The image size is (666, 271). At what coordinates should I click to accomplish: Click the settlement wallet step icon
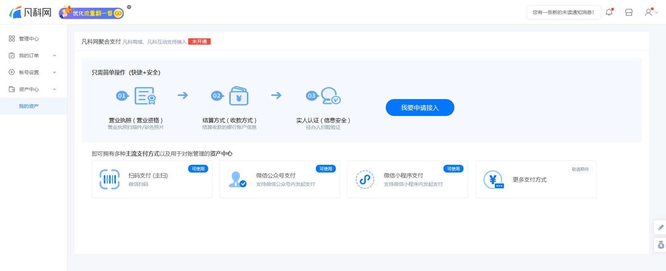[x=238, y=96]
